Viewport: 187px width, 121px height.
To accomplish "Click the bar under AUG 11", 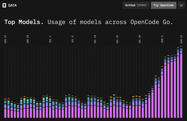I will (181, 82).
